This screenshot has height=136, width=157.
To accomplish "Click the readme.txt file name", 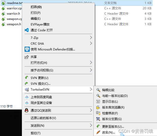I will click(15, 3).
